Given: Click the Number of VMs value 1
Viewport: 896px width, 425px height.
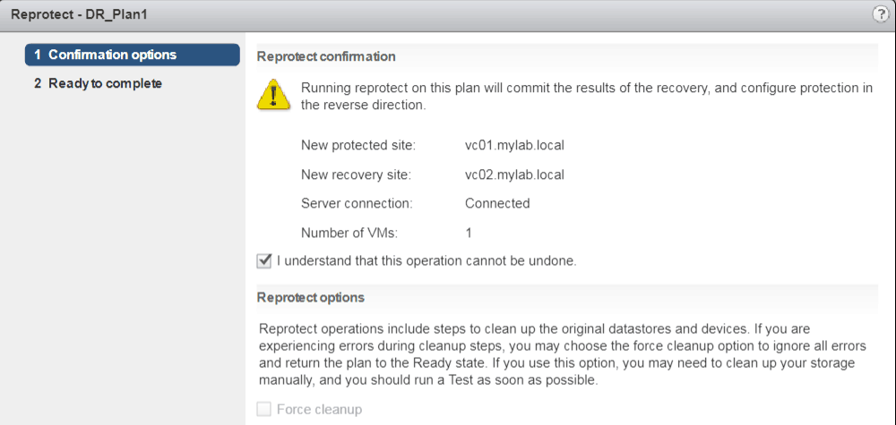Looking at the screenshot, I should coord(469,233).
